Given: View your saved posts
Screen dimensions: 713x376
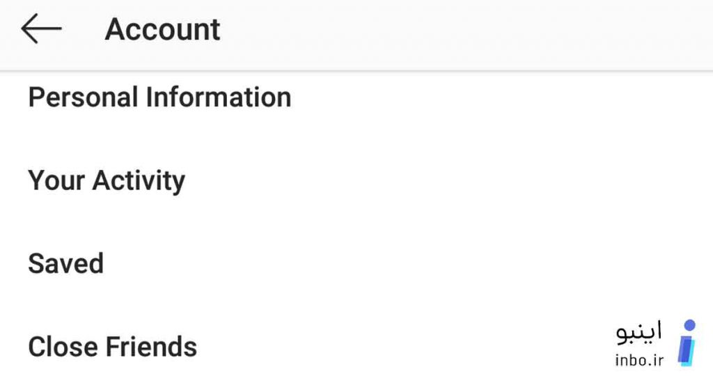Looking at the screenshot, I should click(x=356, y=263).
